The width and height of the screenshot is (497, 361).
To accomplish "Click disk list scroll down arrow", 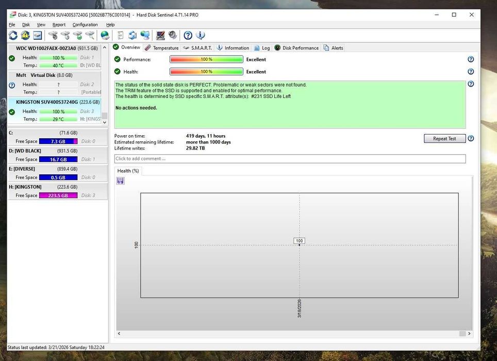I will (x=105, y=122).
